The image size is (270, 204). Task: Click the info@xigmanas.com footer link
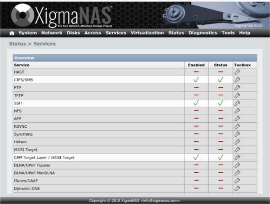pos(160,201)
